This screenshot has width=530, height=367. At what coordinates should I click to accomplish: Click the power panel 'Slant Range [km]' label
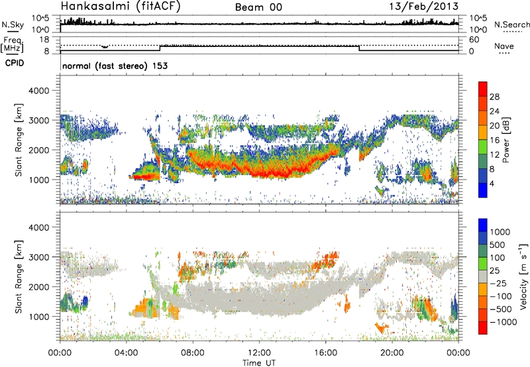click(x=19, y=140)
